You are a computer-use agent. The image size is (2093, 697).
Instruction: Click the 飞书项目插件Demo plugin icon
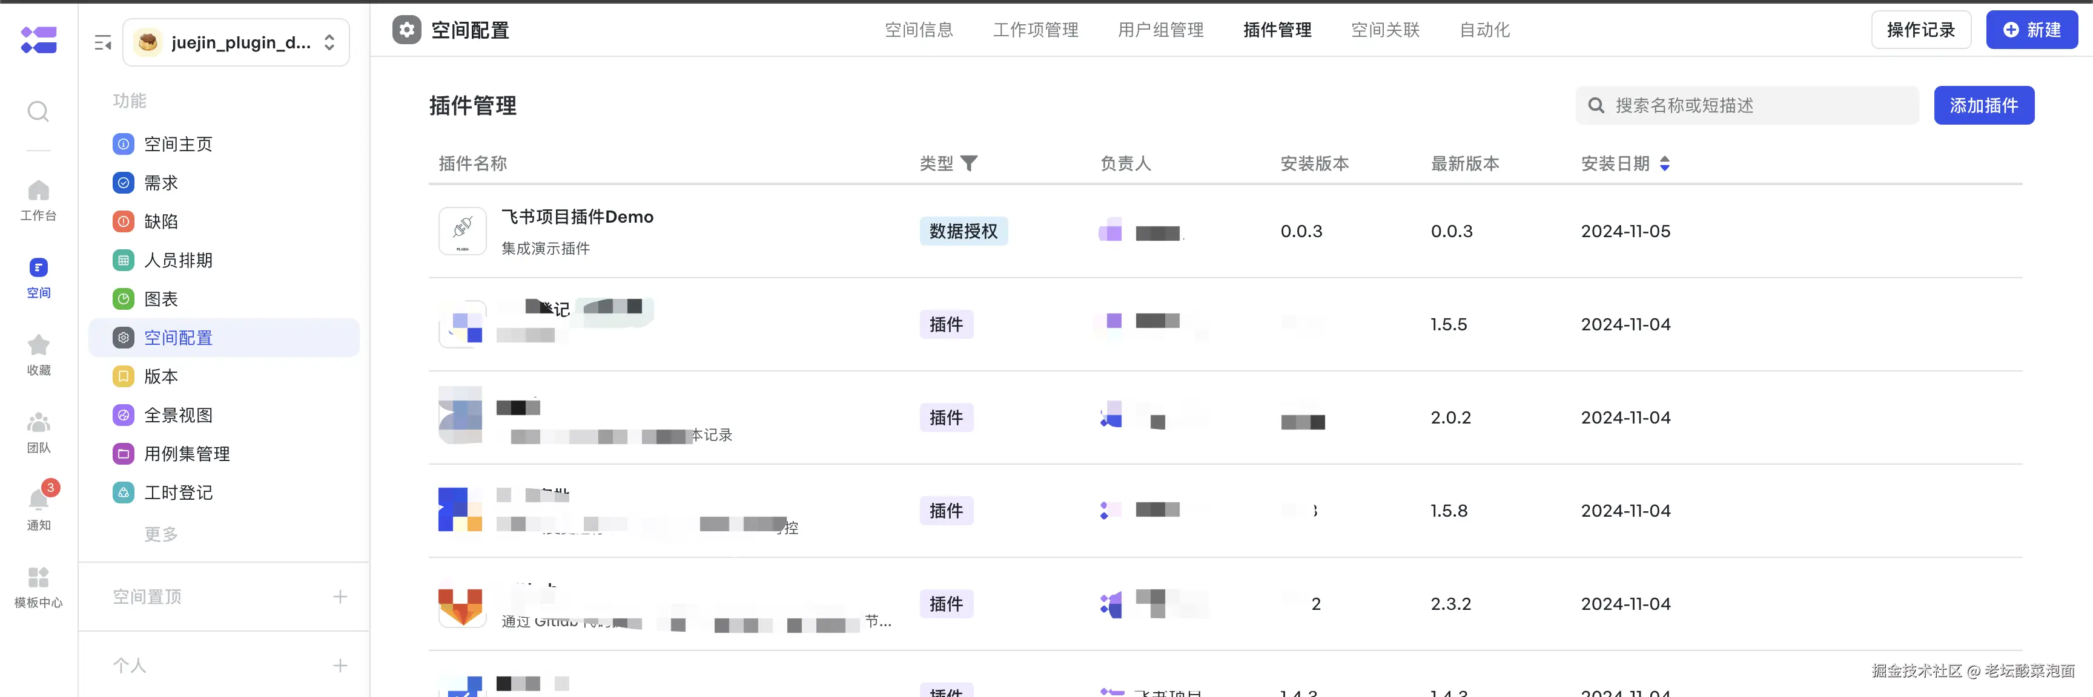pyautogui.click(x=462, y=231)
